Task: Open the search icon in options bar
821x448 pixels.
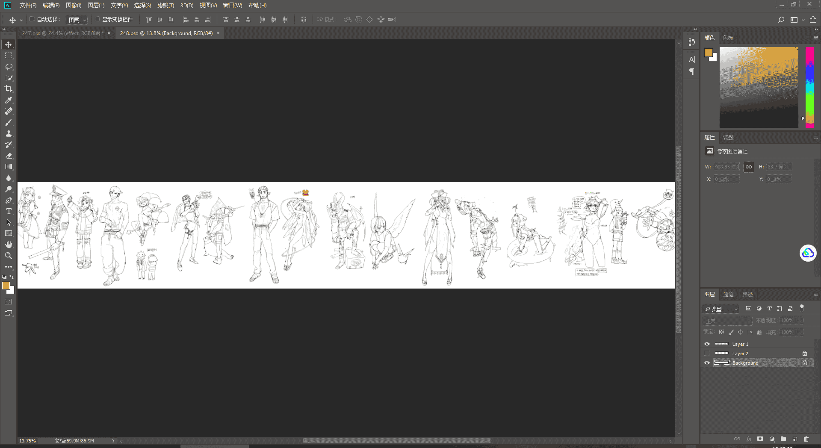Action: tap(781, 20)
